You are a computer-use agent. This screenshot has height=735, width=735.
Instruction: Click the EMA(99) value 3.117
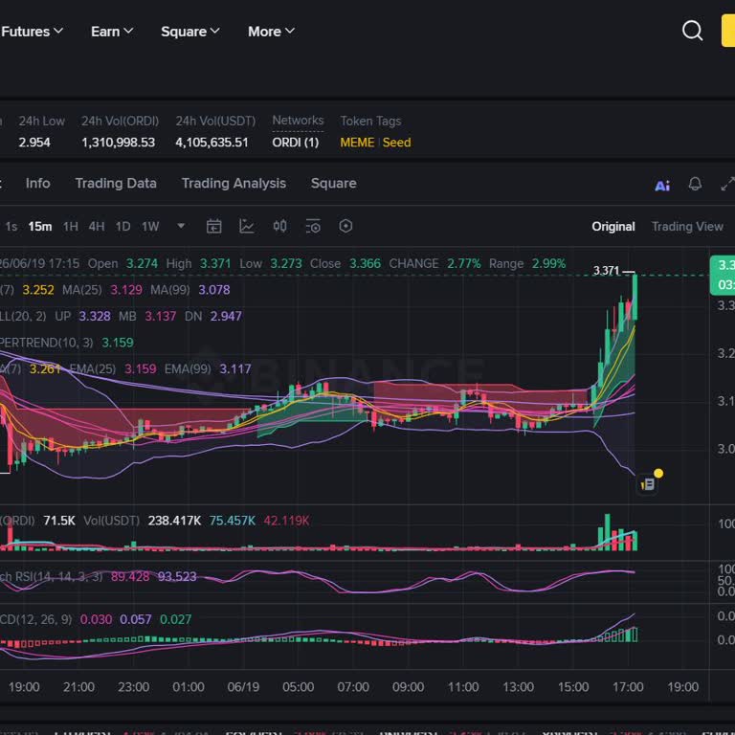(235, 369)
